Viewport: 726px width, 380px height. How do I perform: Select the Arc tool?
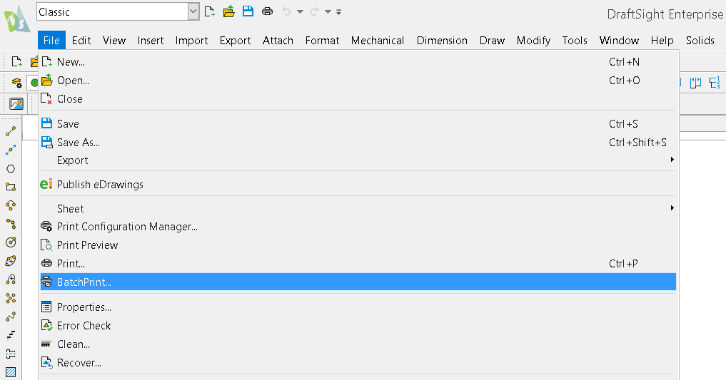[x=11, y=206]
